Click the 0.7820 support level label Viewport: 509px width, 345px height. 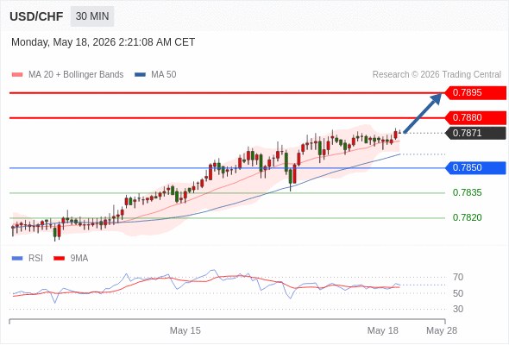coord(467,217)
